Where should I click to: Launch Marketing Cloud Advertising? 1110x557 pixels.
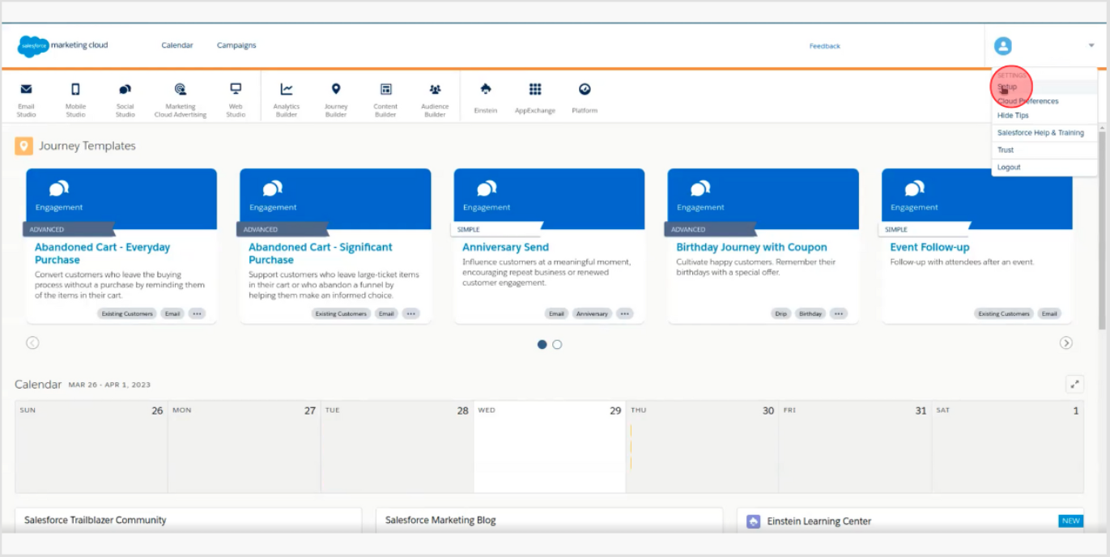coord(180,97)
